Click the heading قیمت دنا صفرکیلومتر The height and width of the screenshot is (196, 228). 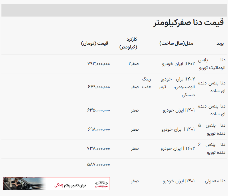(x=189, y=23)
